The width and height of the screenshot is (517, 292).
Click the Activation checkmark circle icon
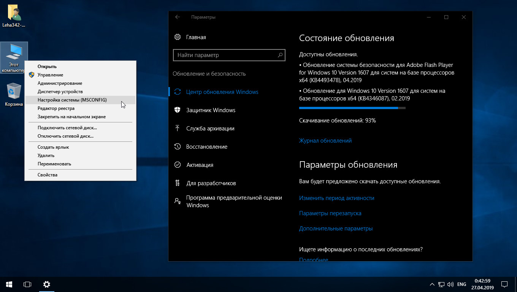pyautogui.click(x=178, y=165)
